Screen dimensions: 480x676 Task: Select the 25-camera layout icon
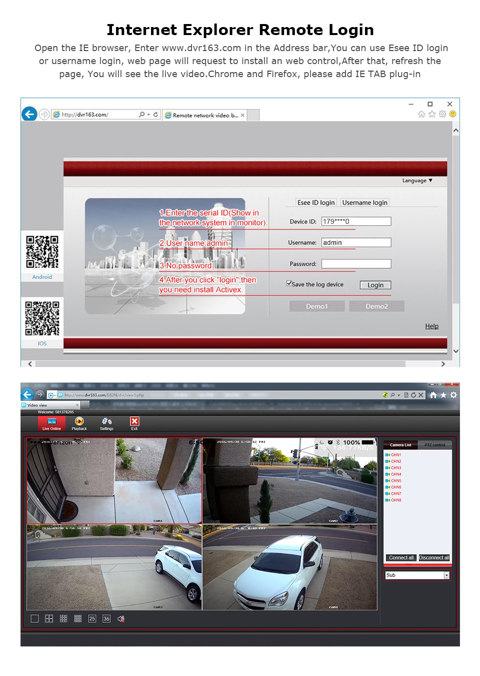(92, 619)
